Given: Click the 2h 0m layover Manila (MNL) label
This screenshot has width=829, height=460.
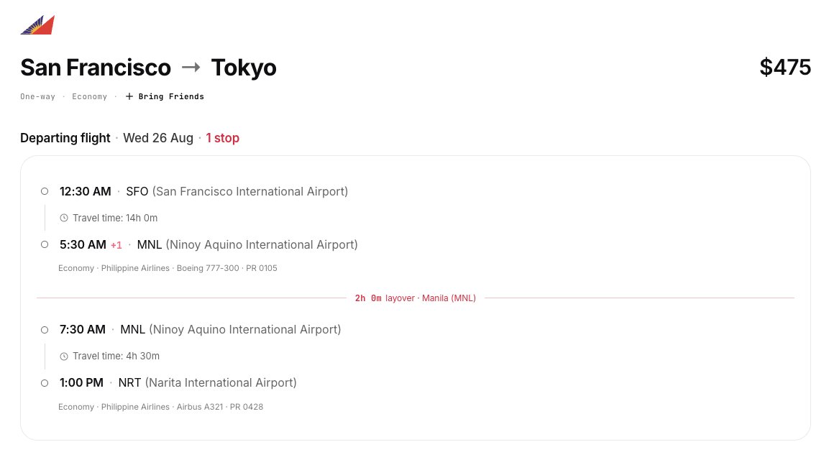Looking at the screenshot, I should 415,298.
